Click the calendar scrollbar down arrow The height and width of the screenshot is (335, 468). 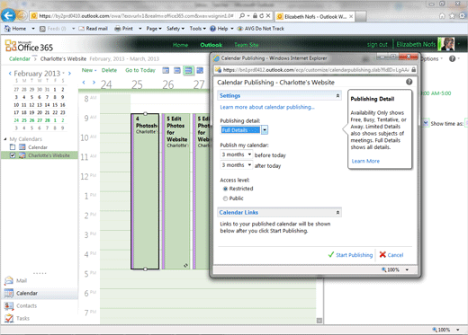319,321
